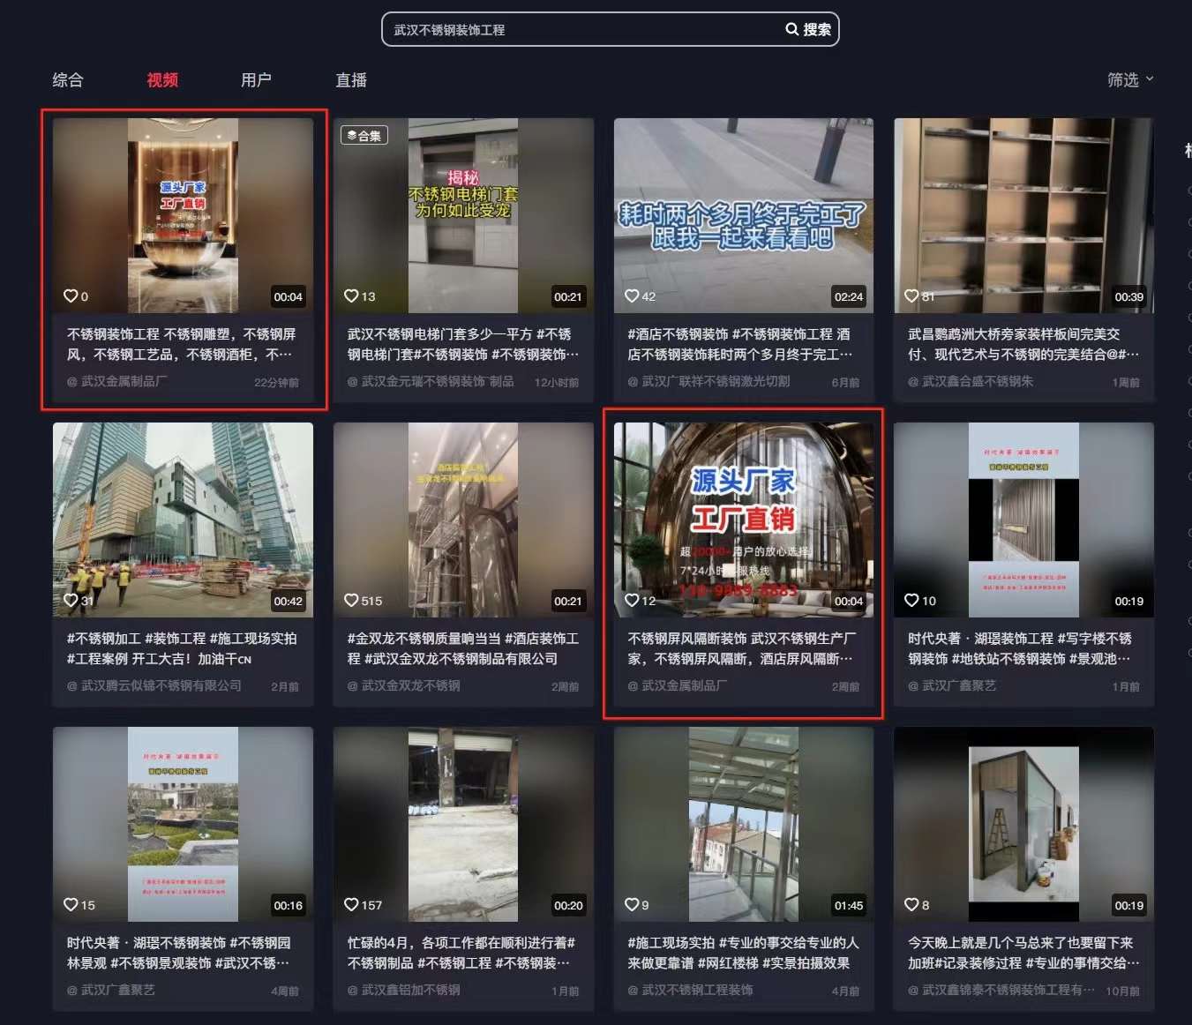Click the 合集 collection badge icon
1192x1025 pixels.
click(353, 136)
